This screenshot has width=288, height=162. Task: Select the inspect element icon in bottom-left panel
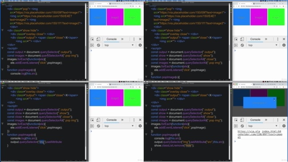coord(92,120)
